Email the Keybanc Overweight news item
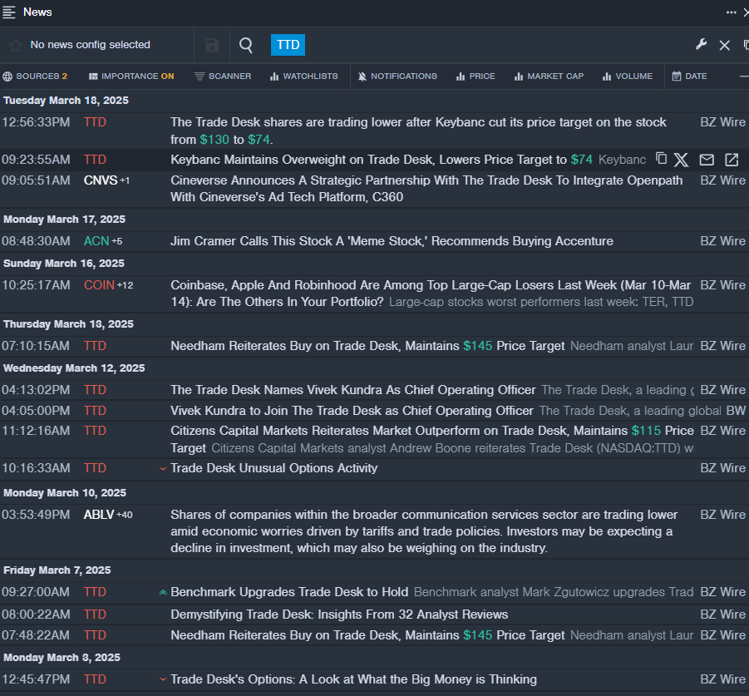Image resolution: width=749 pixels, height=696 pixels. click(707, 160)
